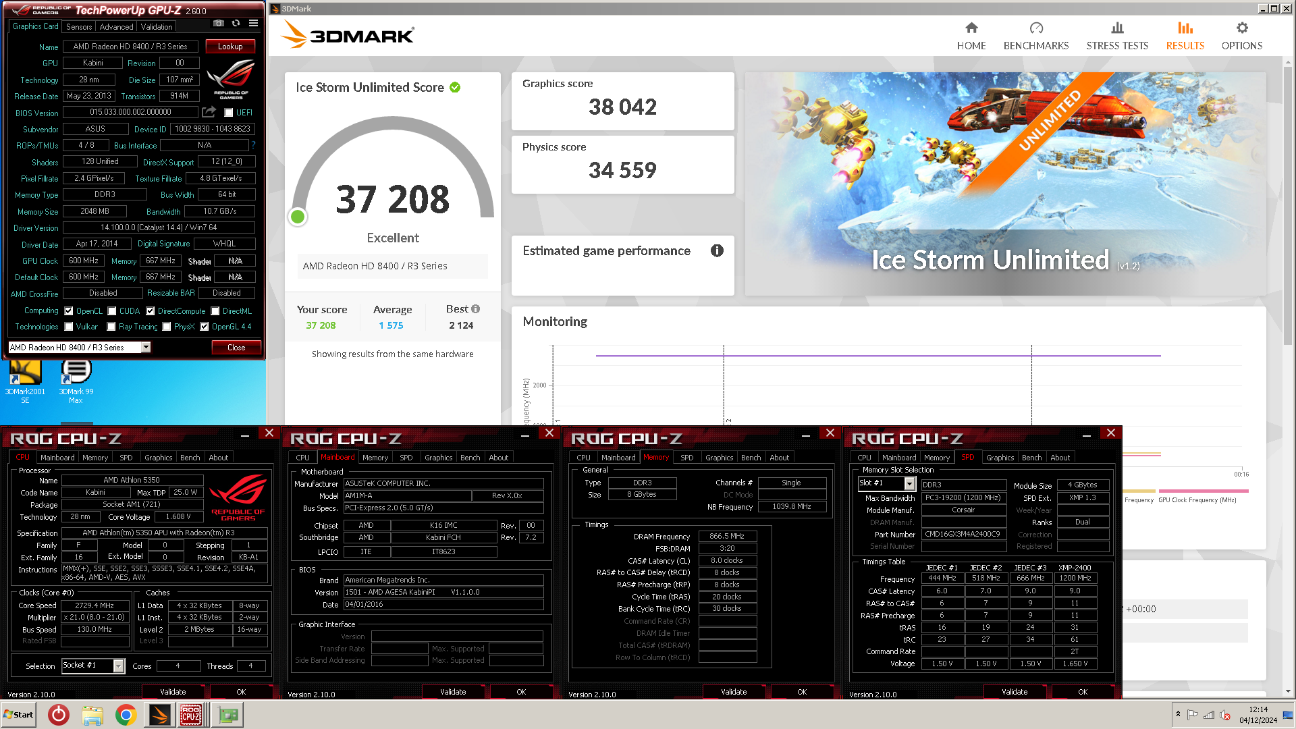Click the info icon beside Estimated game performance

point(717,250)
